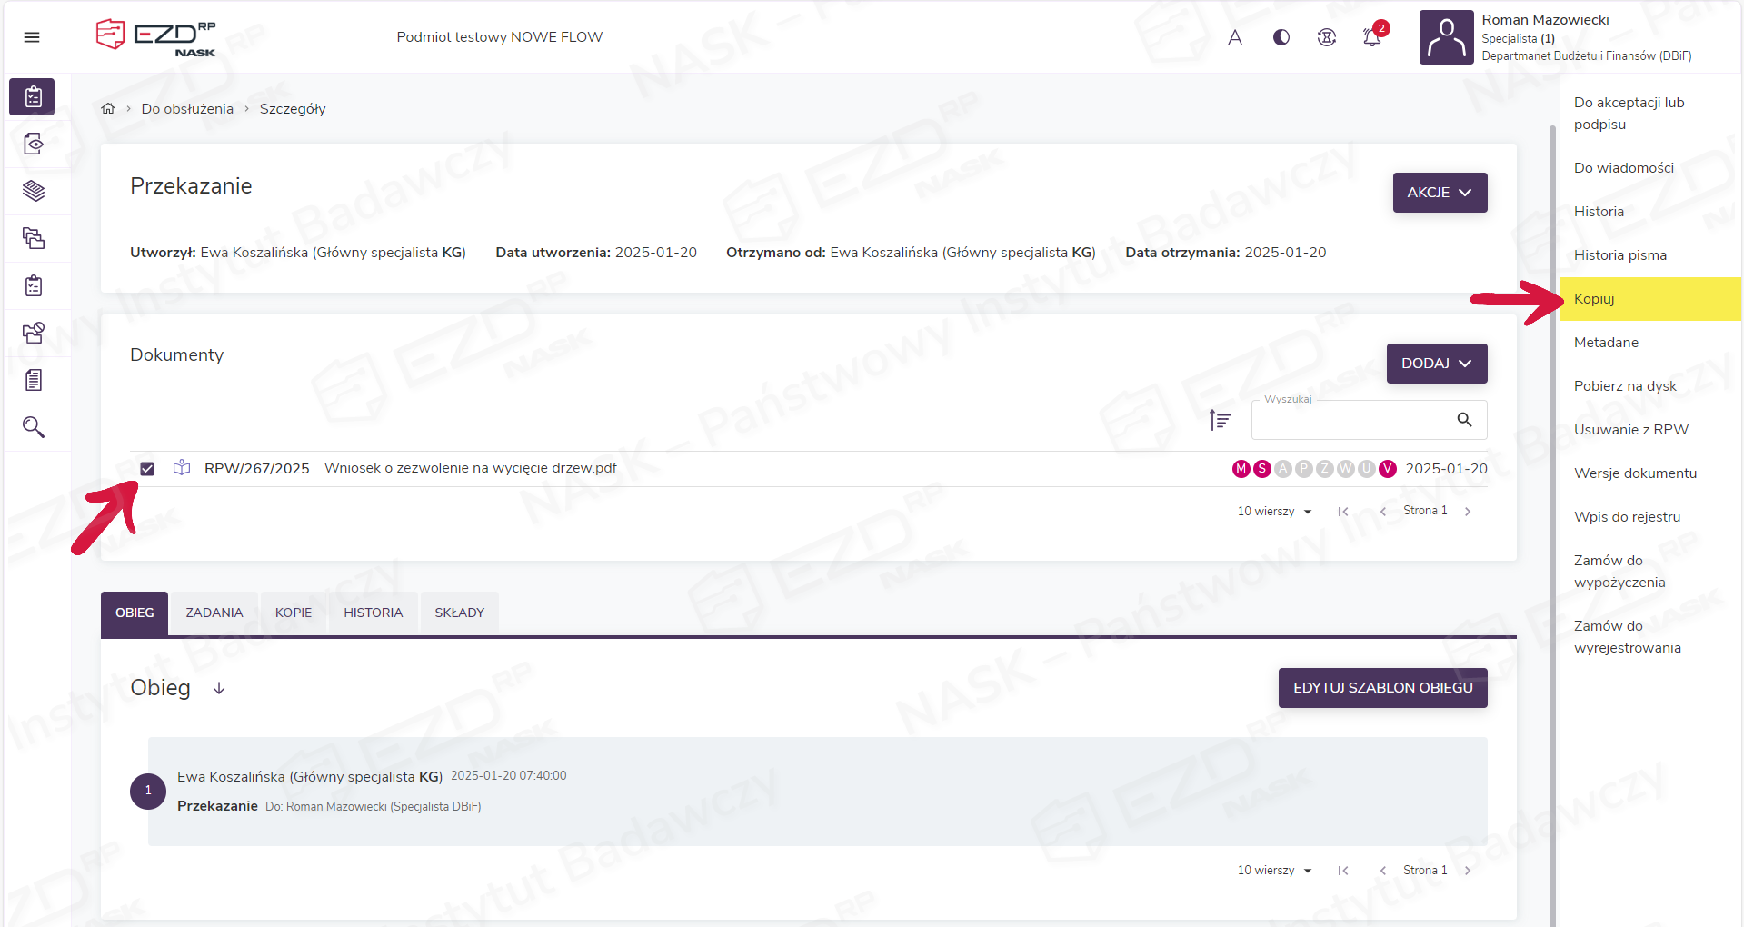Open the layers stack sidebar icon

[x=34, y=191]
